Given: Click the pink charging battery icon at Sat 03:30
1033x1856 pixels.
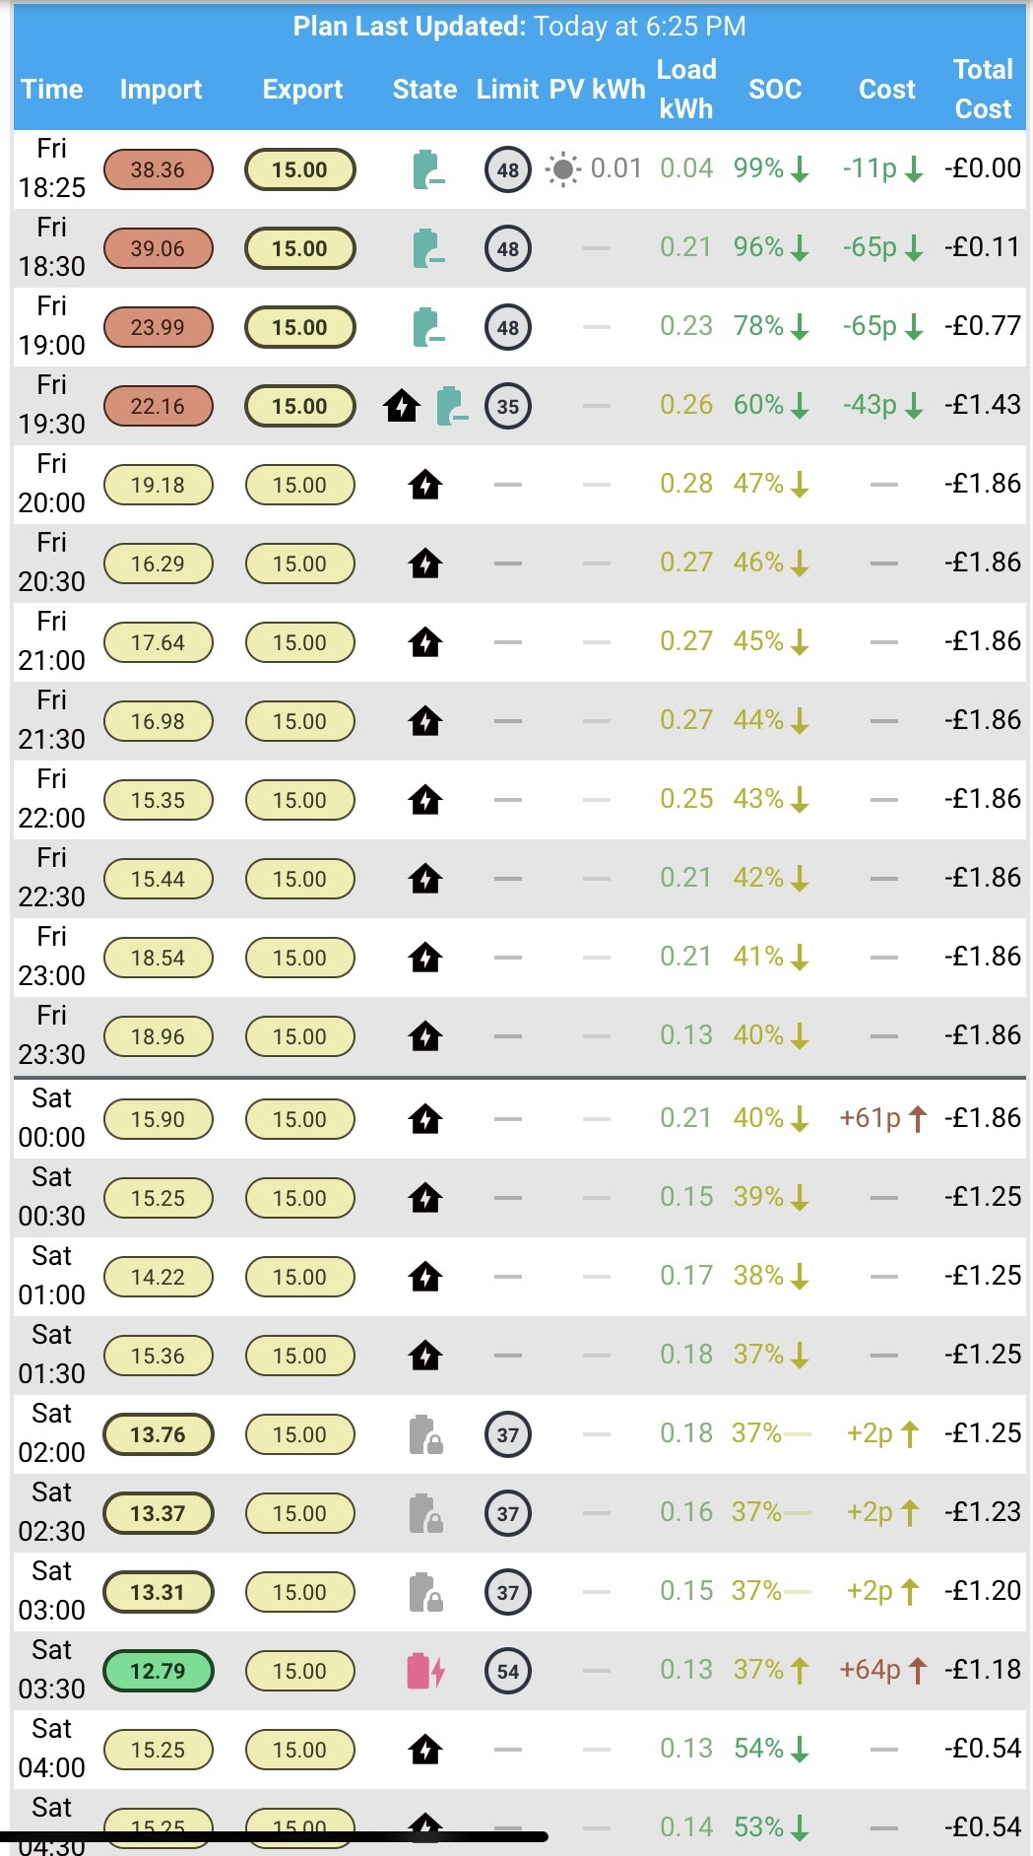Looking at the screenshot, I should pyautogui.click(x=426, y=1671).
